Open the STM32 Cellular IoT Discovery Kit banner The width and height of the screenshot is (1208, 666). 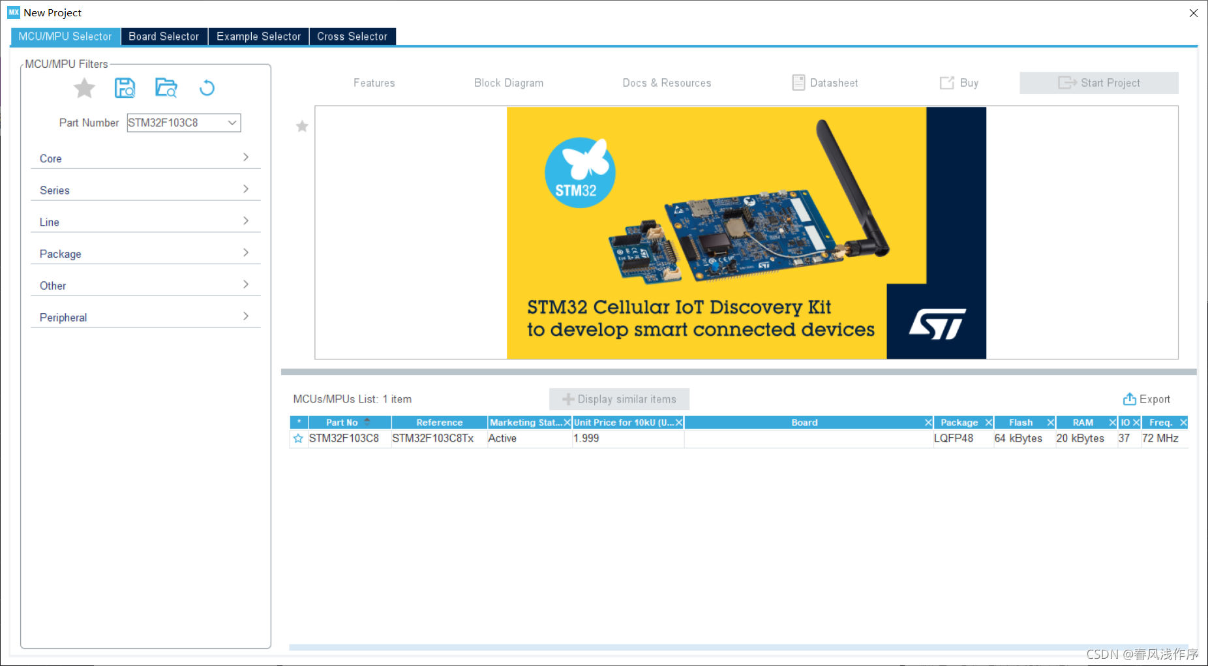click(746, 233)
